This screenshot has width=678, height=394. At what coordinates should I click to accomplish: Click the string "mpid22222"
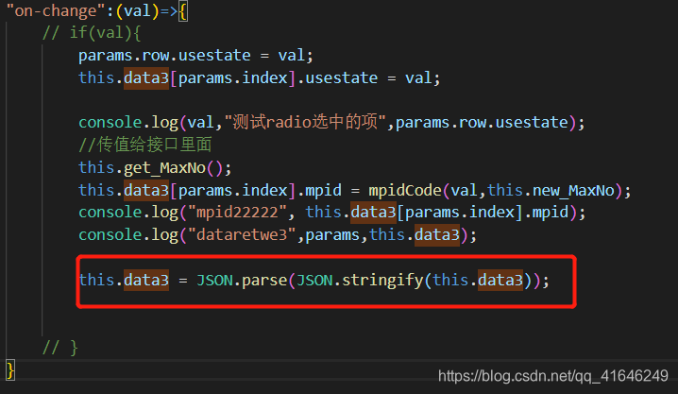pyautogui.click(x=237, y=213)
